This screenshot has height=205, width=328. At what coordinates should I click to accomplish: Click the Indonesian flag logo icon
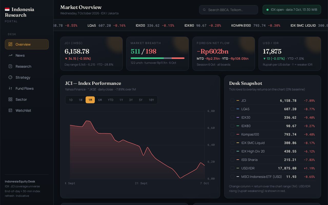point(7,9)
